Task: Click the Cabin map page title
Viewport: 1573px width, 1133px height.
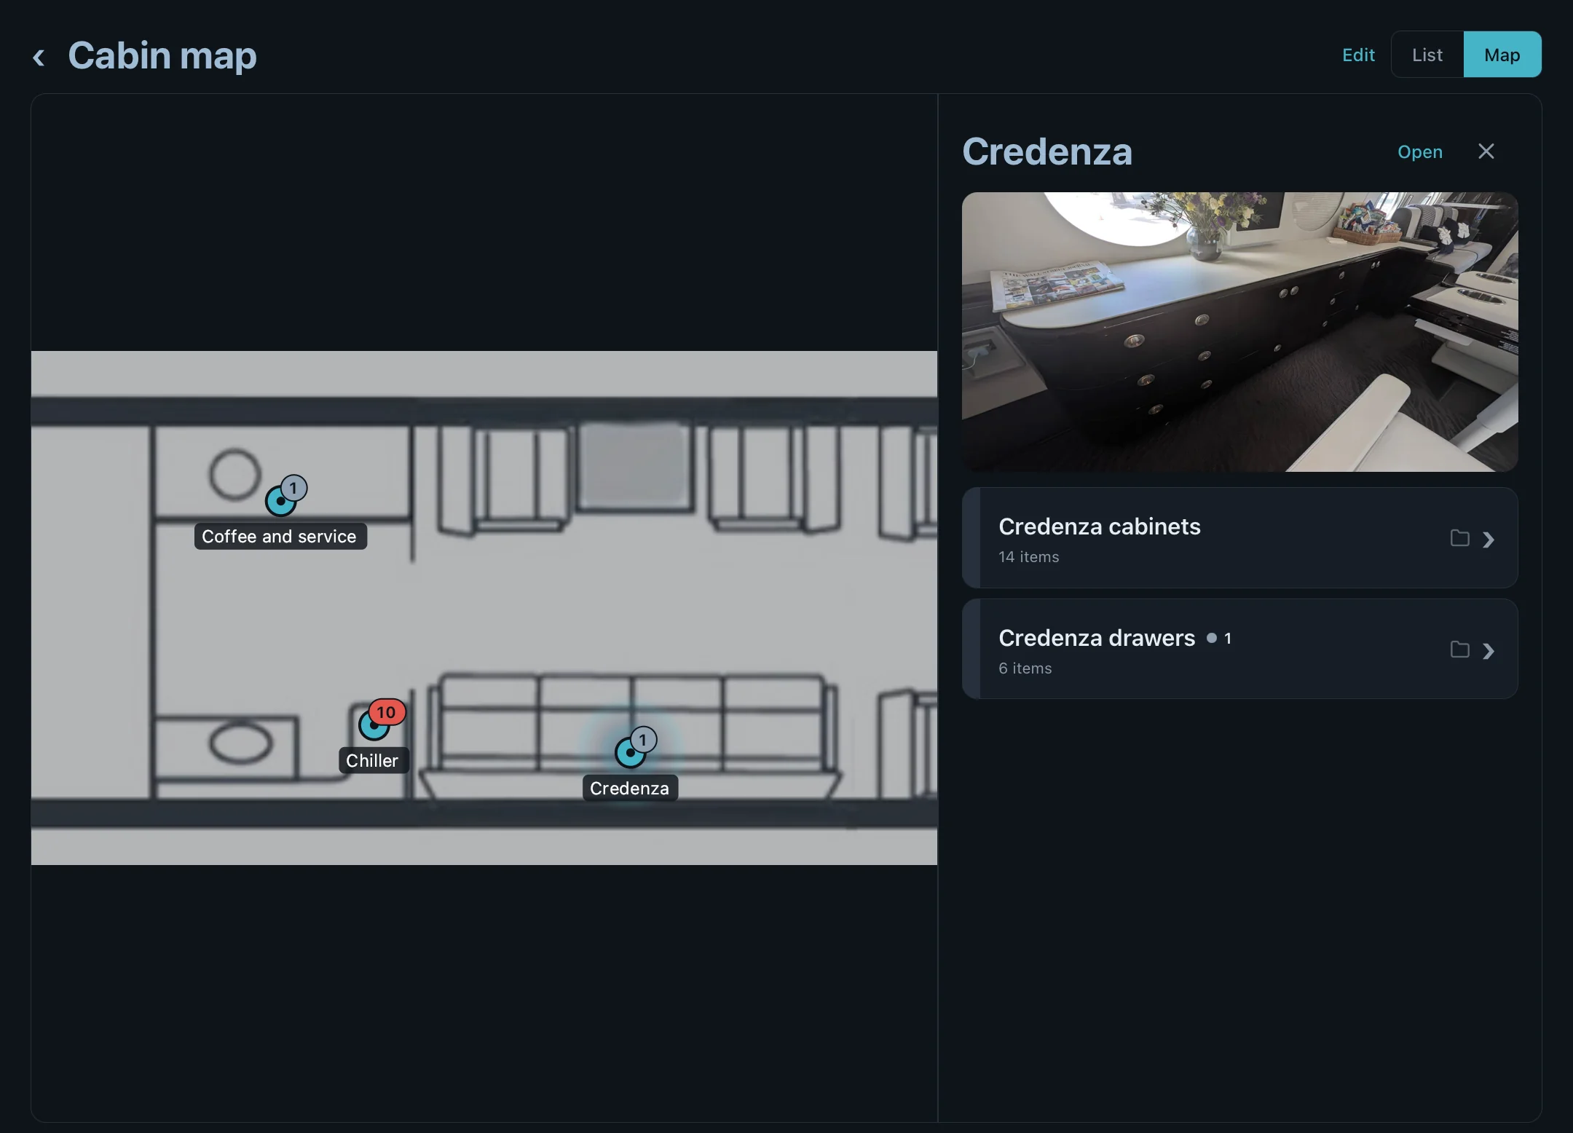Action: click(x=162, y=55)
